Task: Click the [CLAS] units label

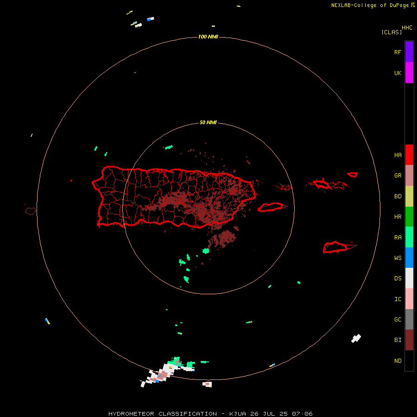Action: tap(392, 32)
